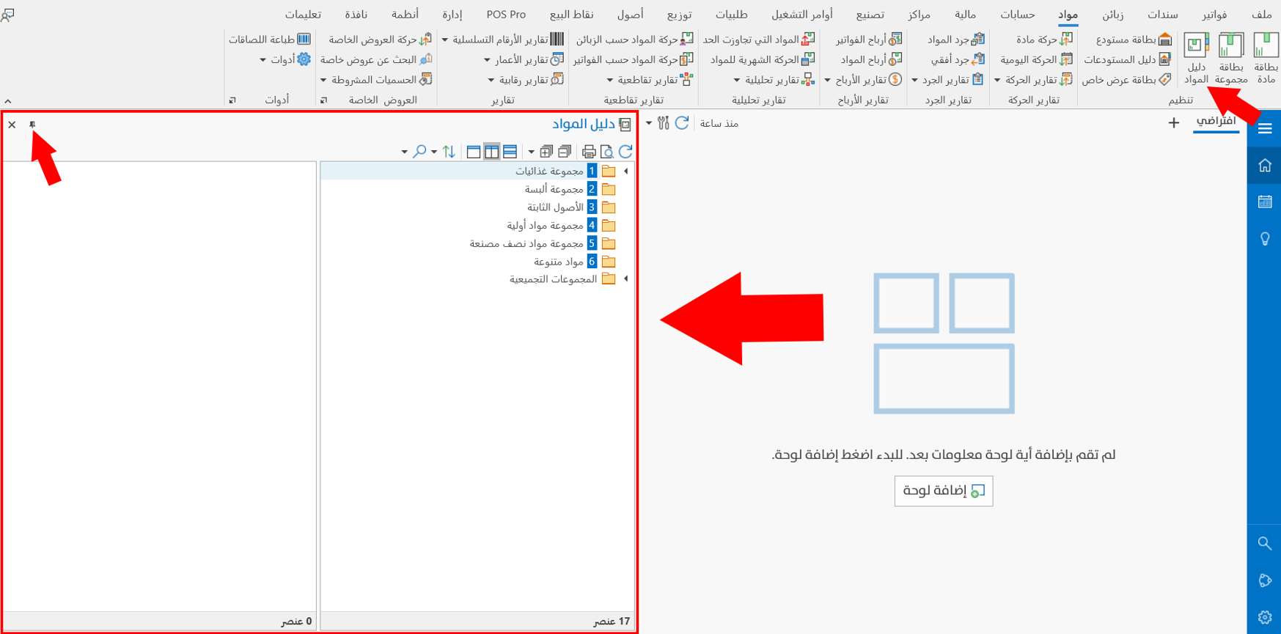Click lightbulb icon in sidebar
This screenshot has width=1281, height=634.
pos(1265,239)
